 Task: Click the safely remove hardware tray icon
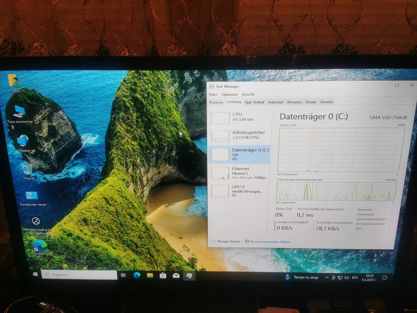click(333, 278)
